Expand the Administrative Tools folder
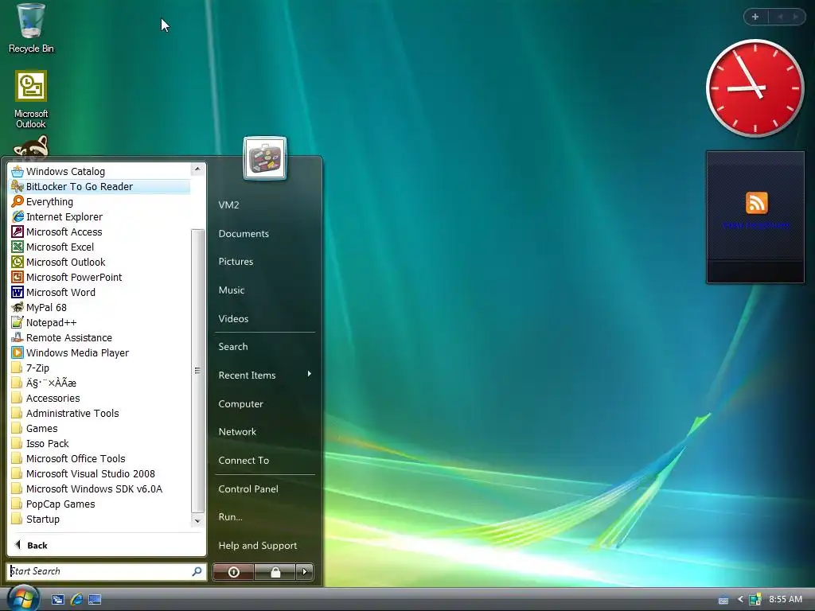815x611 pixels. 99,413
